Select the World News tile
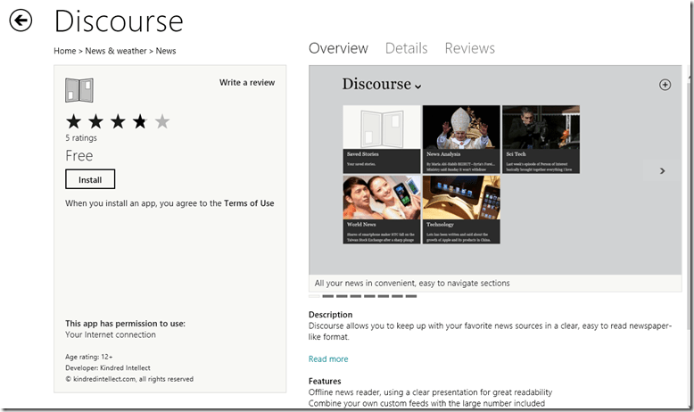 tap(381, 210)
